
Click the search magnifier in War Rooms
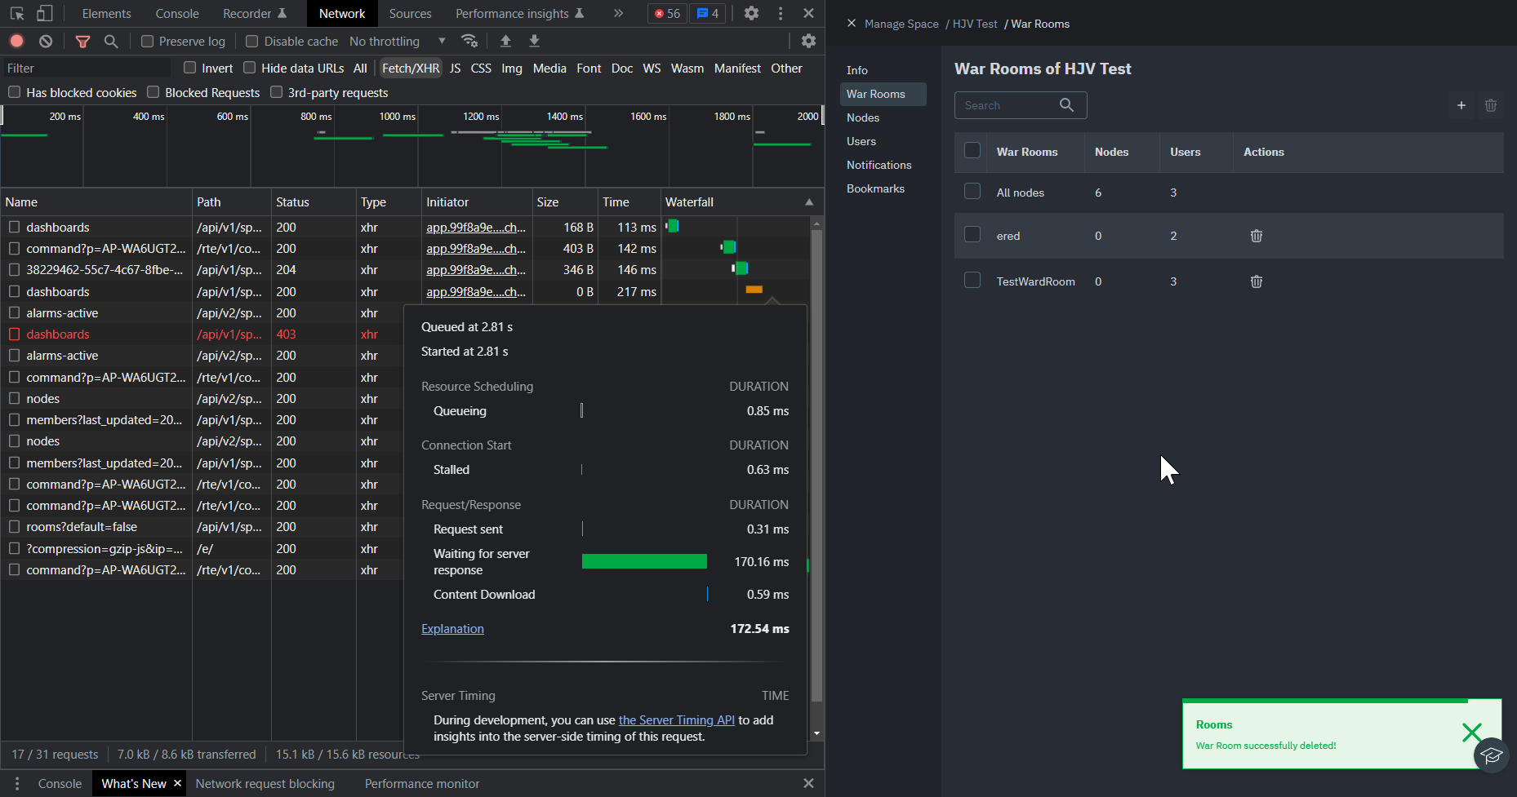point(1066,105)
